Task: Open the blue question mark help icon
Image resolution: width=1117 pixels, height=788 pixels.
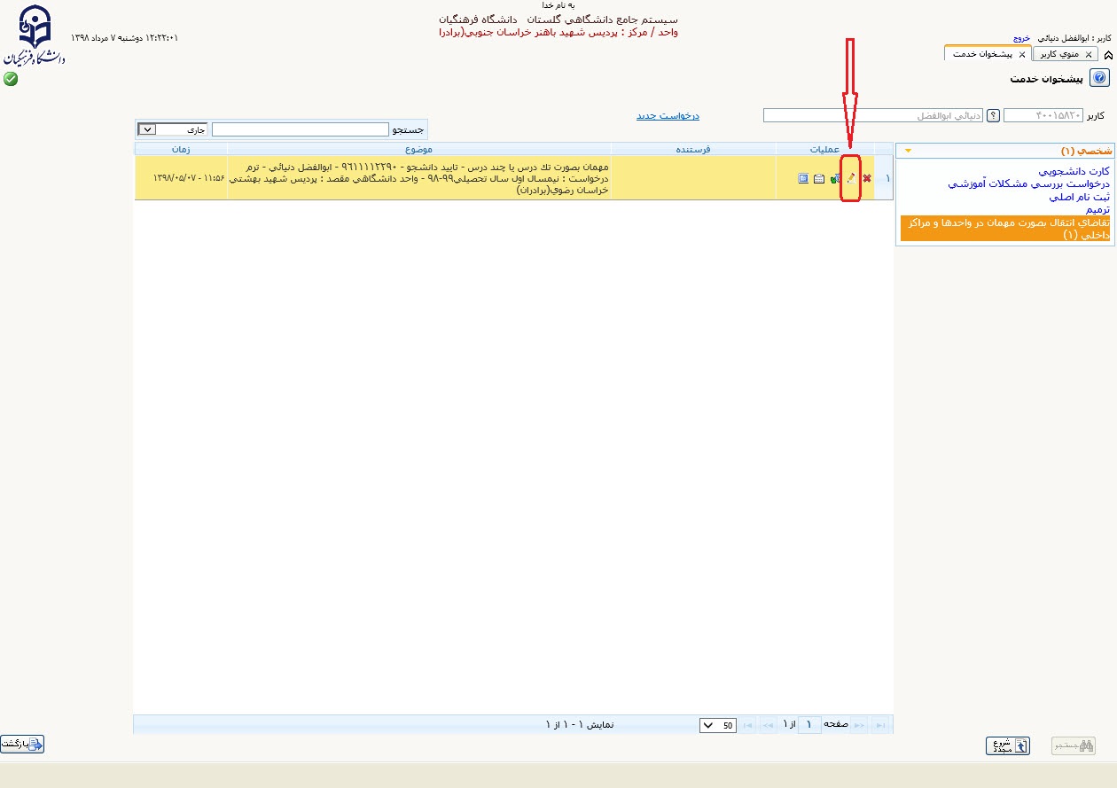Action: pyautogui.click(x=1099, y=79)
